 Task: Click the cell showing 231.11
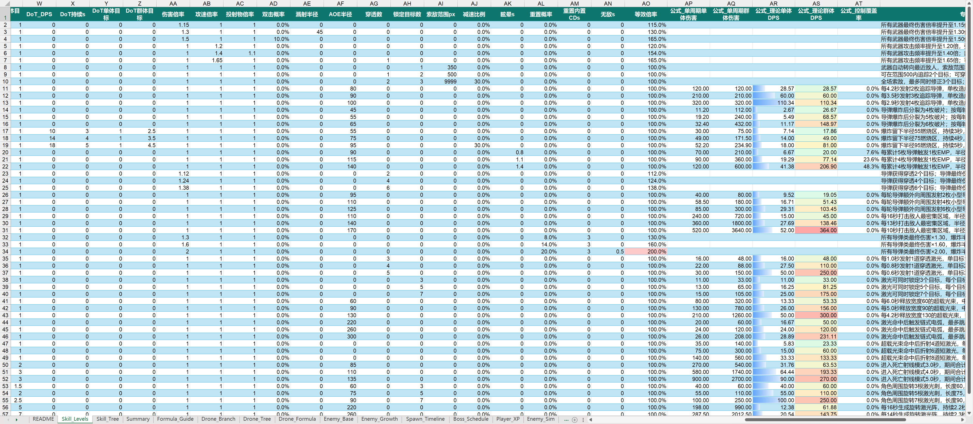(816, 336)
